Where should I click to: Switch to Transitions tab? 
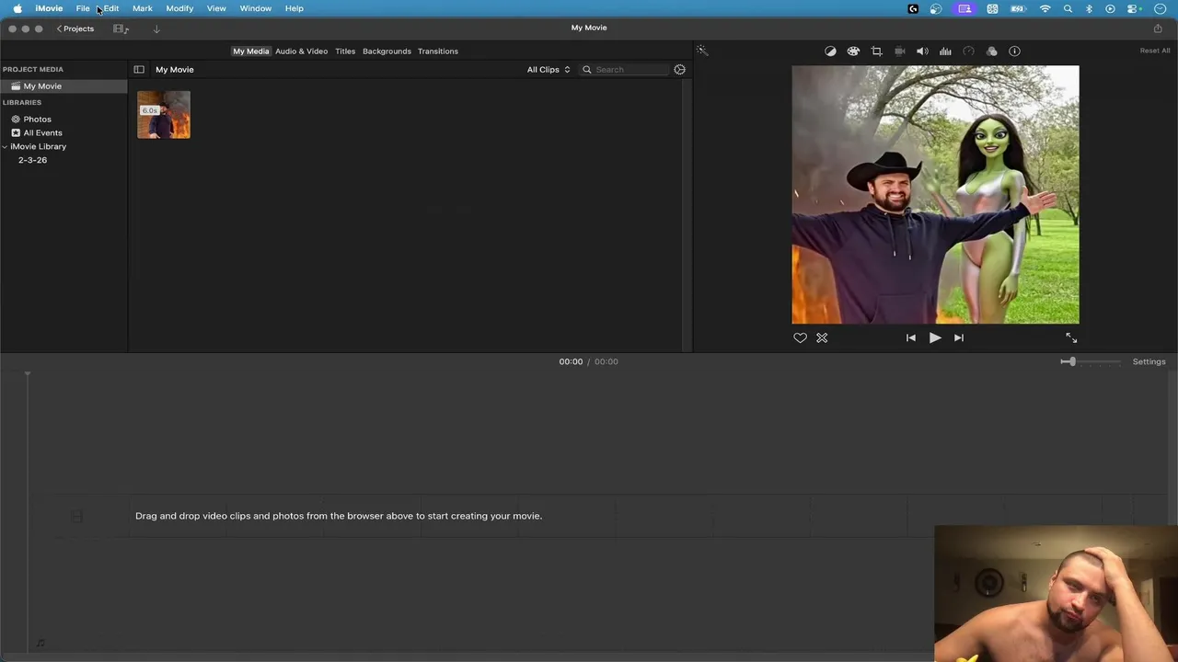tap(438, 51)
